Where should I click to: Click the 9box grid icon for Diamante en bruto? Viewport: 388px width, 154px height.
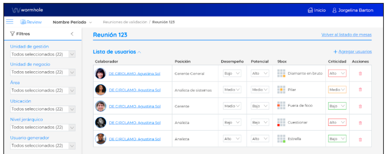point(281,73)
